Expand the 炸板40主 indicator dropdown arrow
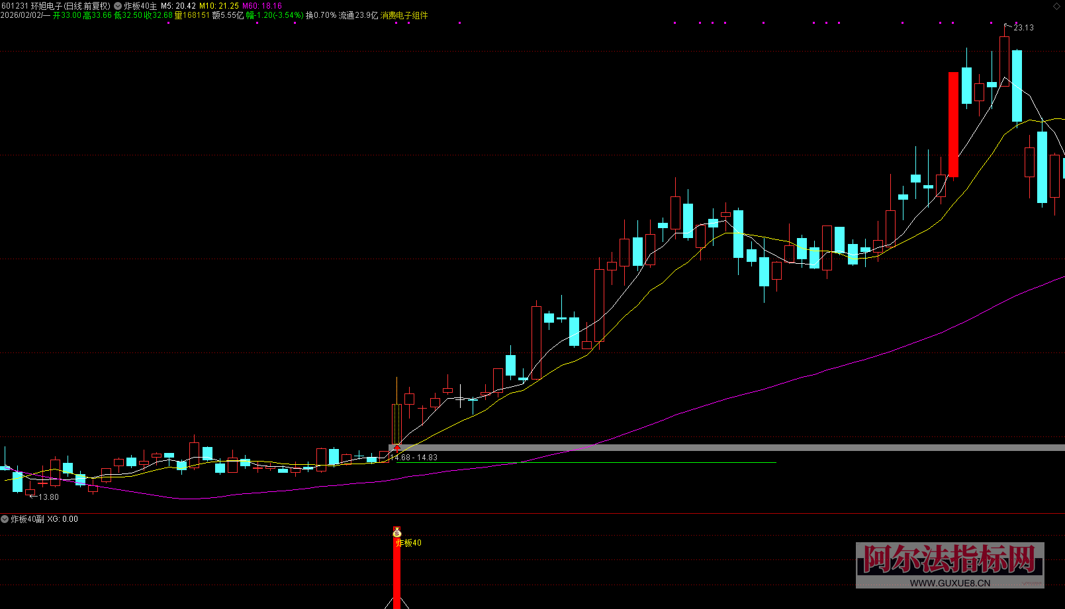This screenshot has height=609, width=1065. coord(118,6)
